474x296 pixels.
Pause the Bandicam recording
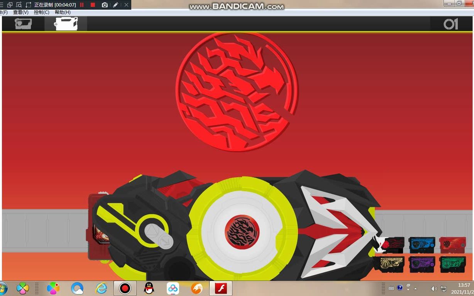82,5
